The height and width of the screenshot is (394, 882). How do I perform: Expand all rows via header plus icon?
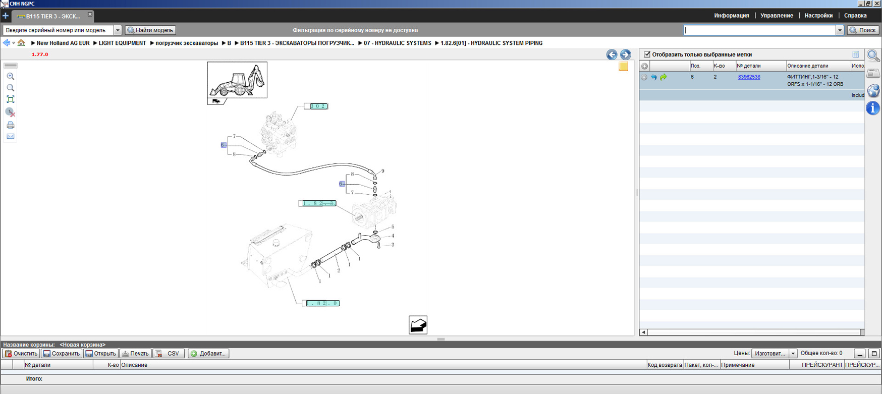[644, 66]
